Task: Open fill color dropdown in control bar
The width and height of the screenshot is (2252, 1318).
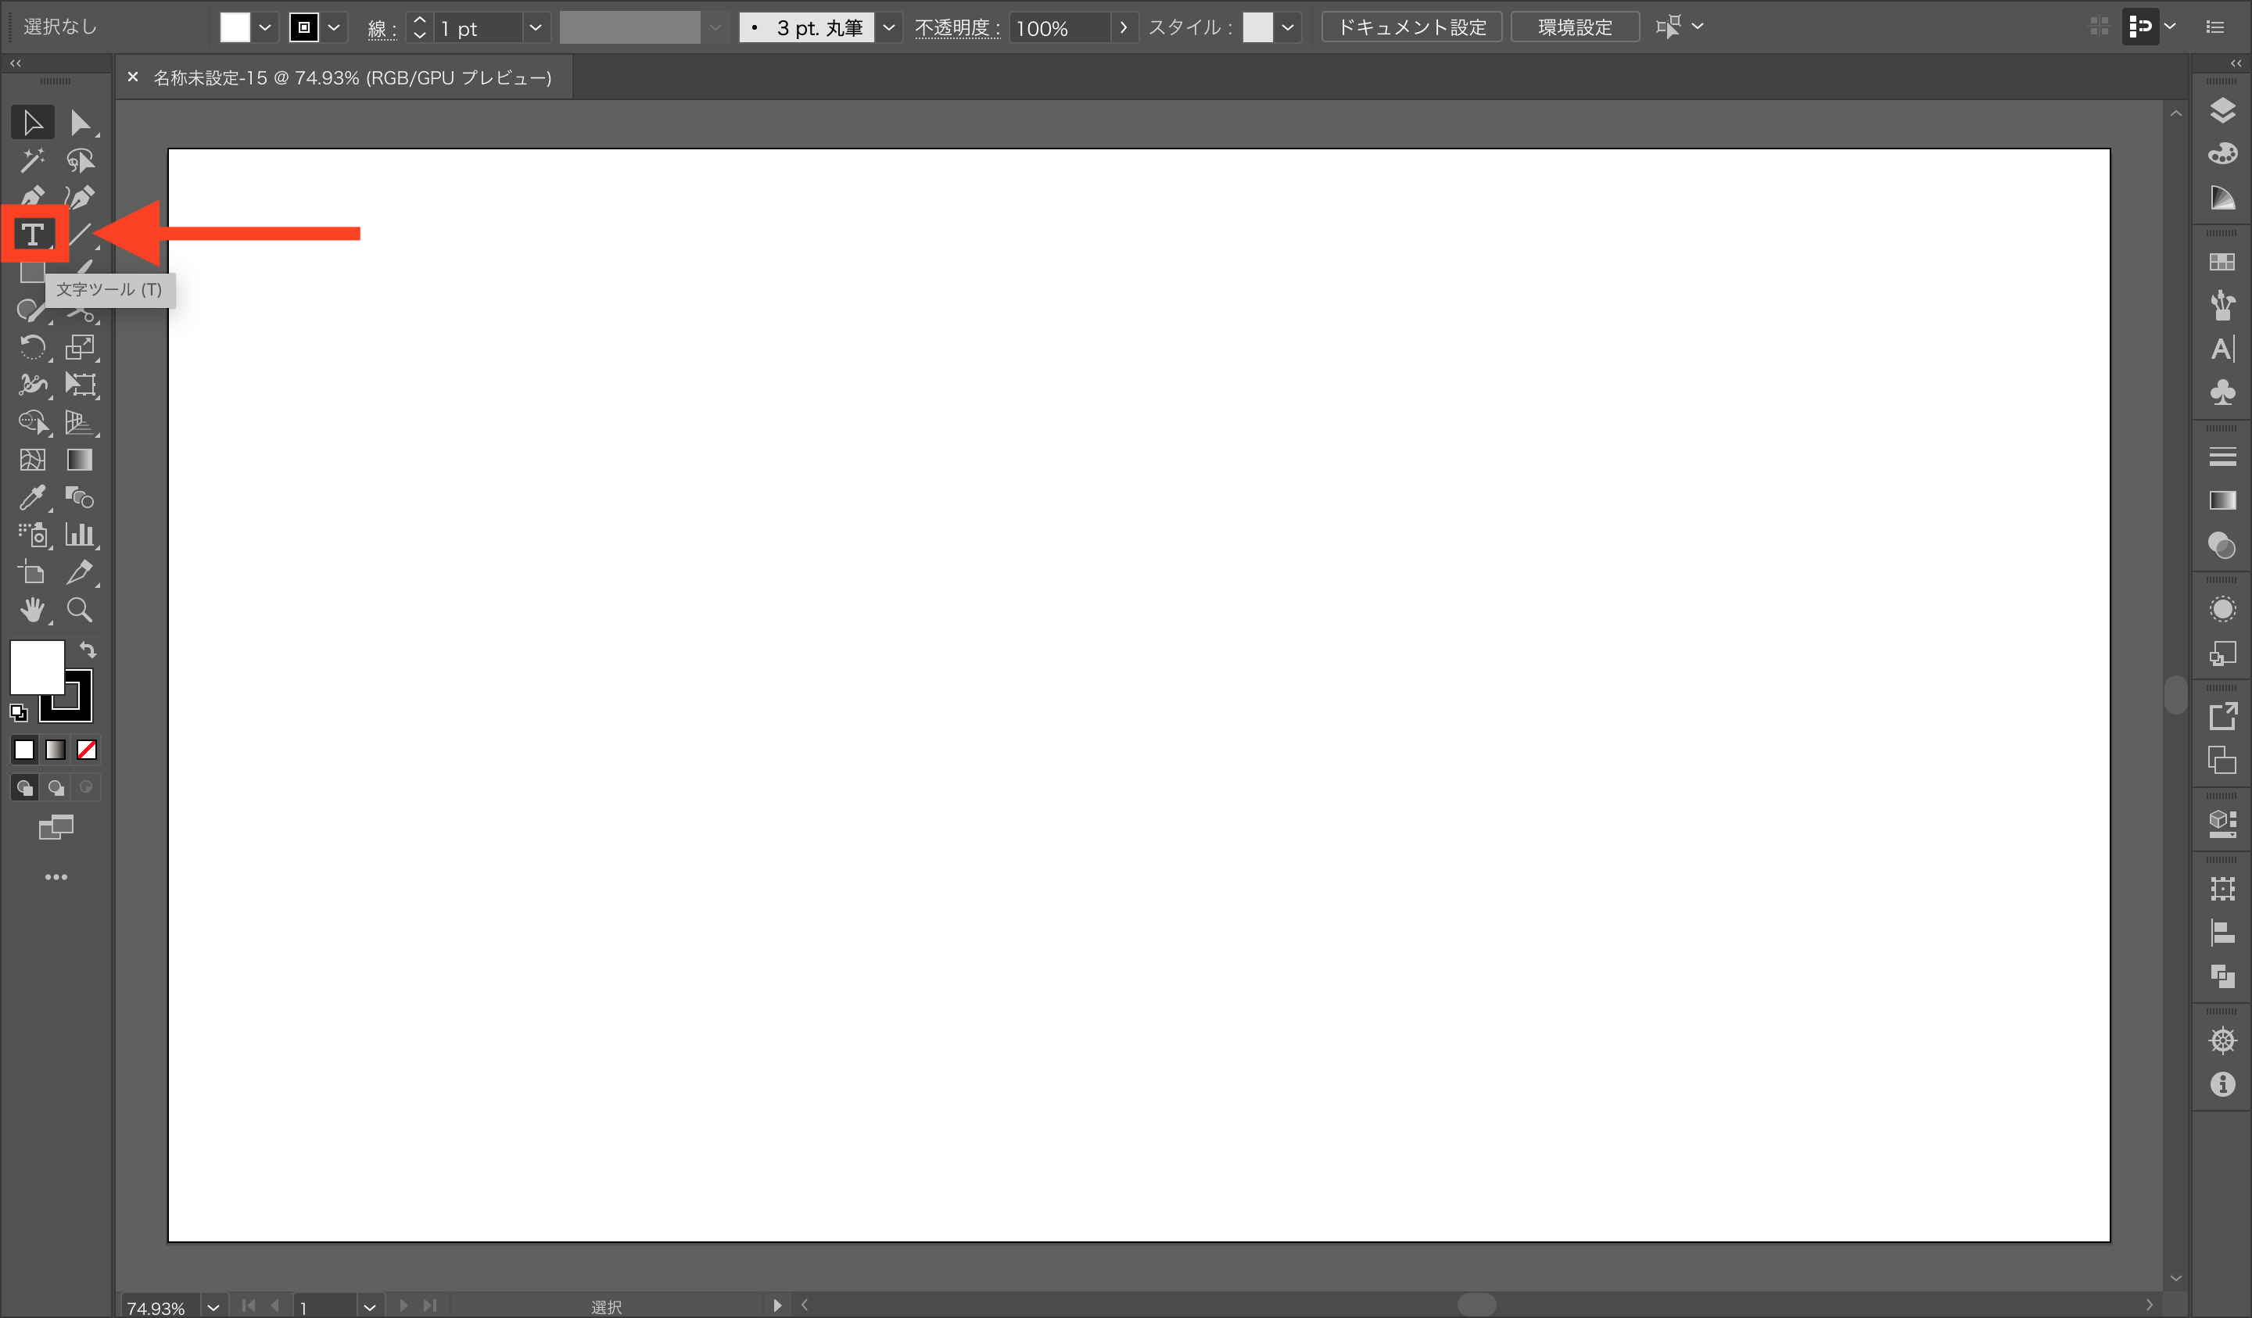Action: click(264, 27)
